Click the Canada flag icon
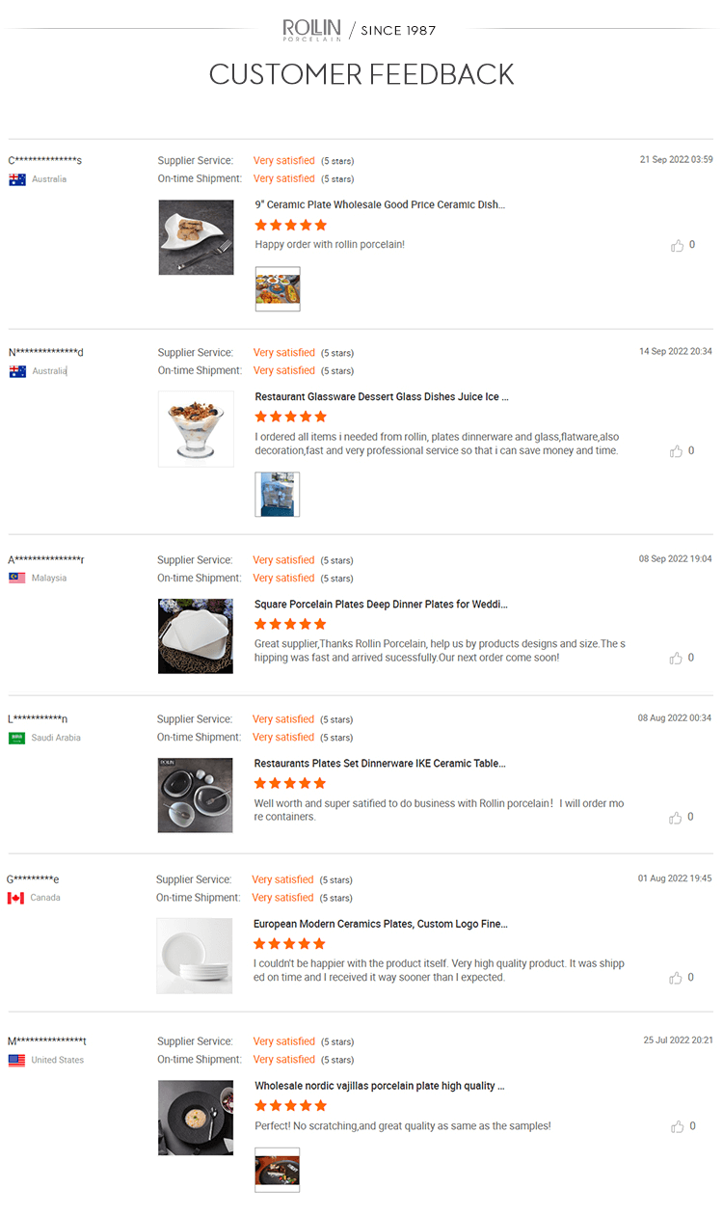723x1215 pixels. coord(15,898)
